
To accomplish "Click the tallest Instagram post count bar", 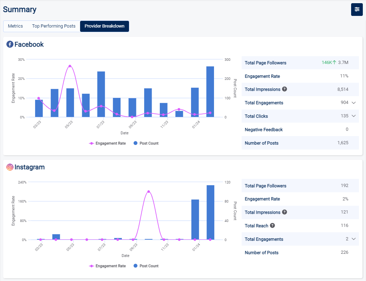I will (x=210, y=212).
